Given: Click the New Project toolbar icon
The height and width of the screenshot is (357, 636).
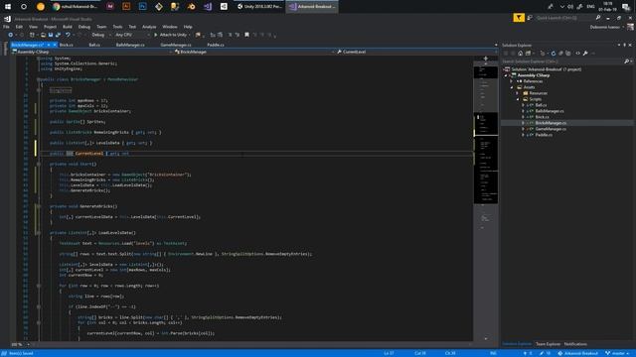Looking at the screenshot, I should [33, 36].
